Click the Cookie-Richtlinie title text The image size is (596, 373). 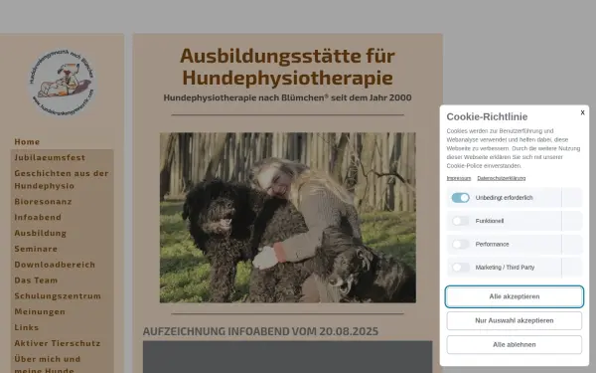point(487,116)
